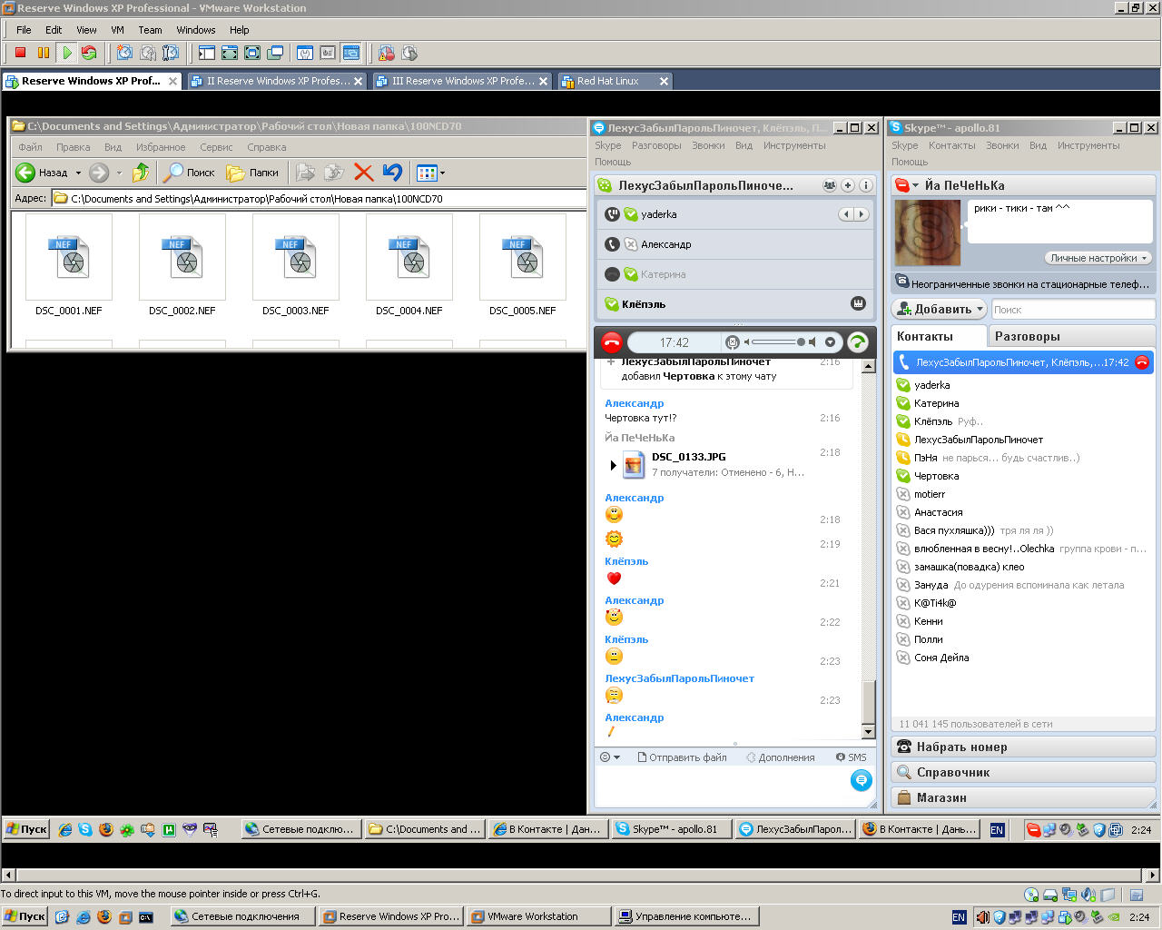Show the conversation info icon
1162x930 pixels.
click(x=865, y=185)
